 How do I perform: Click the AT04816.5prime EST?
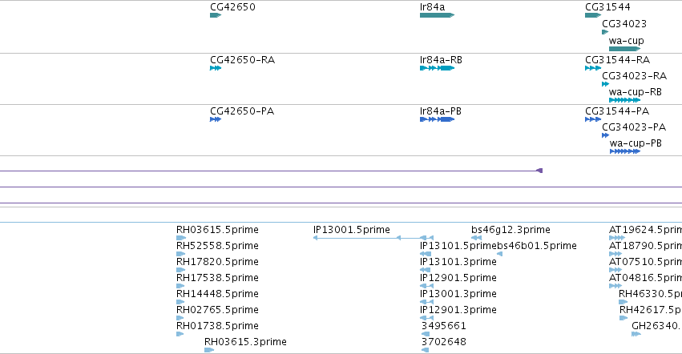tap(615, 286)
